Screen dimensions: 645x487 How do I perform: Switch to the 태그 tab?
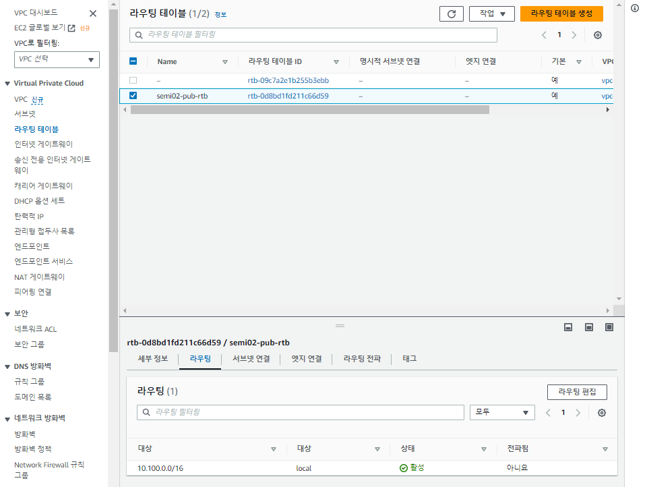click(409, 359)
